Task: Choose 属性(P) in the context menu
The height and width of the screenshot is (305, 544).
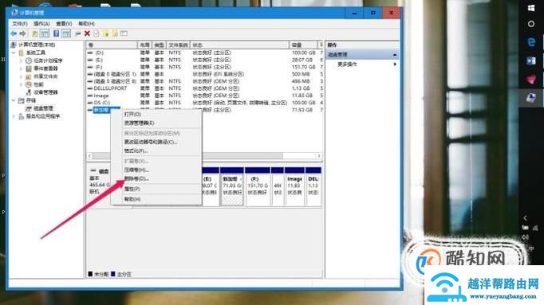Action: click(x=132, y=189)
